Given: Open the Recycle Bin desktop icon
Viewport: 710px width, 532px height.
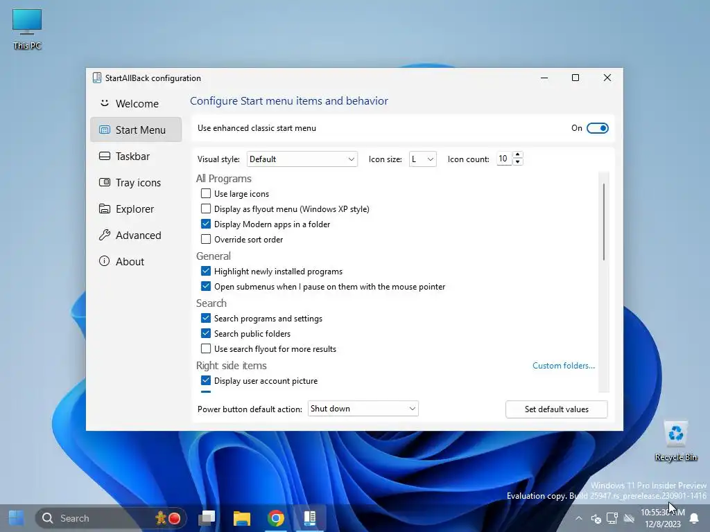Looking at the screenshot, I should pyautogui.click(x=675, y=441).
